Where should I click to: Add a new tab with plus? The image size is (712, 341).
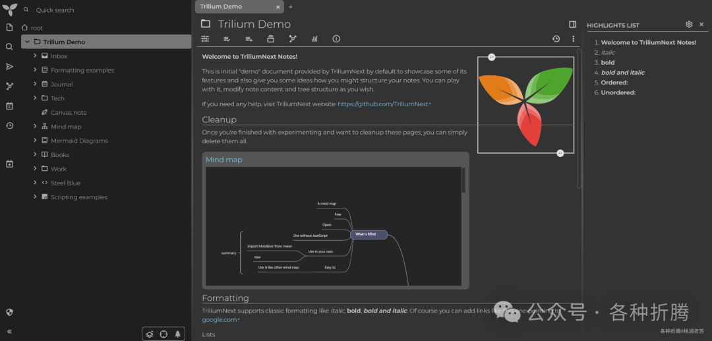click(x=291, y=7)
